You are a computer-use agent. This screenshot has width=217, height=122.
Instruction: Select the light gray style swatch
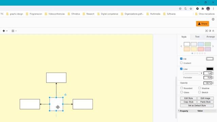click(x=194, y=44)
